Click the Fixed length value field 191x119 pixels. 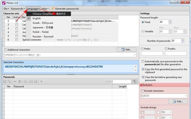pyautogui.click(x=164, y=22)
